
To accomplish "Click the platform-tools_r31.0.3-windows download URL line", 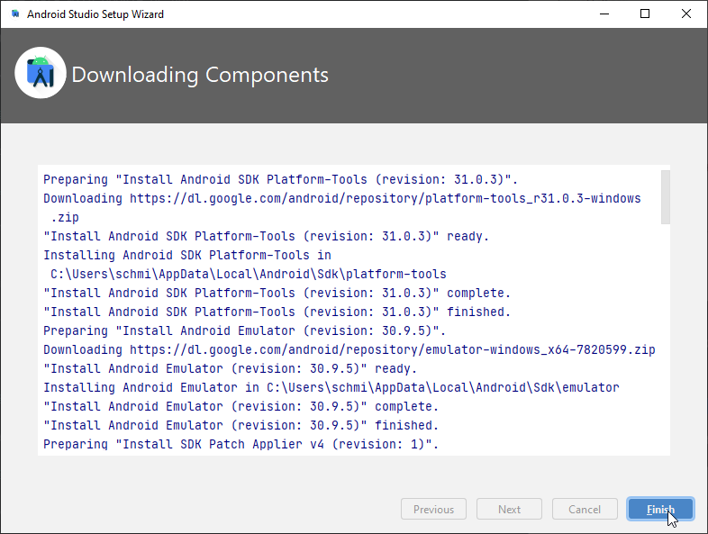I will click(341, 199).
